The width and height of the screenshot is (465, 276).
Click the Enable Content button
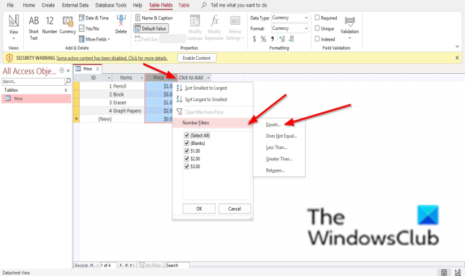point(197,58)
